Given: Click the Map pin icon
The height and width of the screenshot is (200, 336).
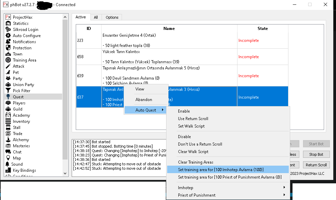Looking at the screenshot, I should (8, 158).
